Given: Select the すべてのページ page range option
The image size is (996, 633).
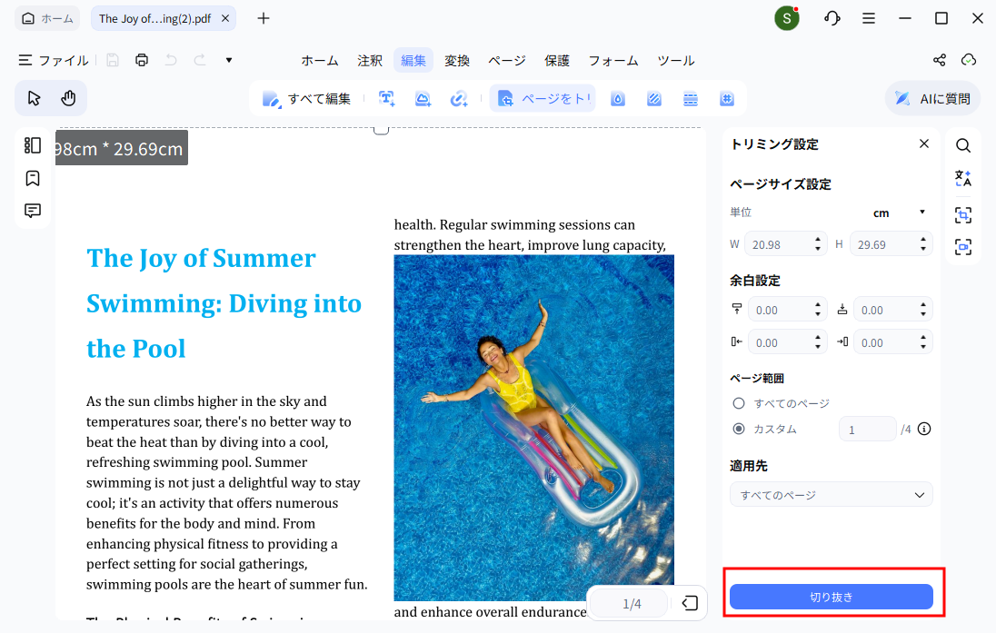Looking at the screenshot, I should [x=737, y=402].
